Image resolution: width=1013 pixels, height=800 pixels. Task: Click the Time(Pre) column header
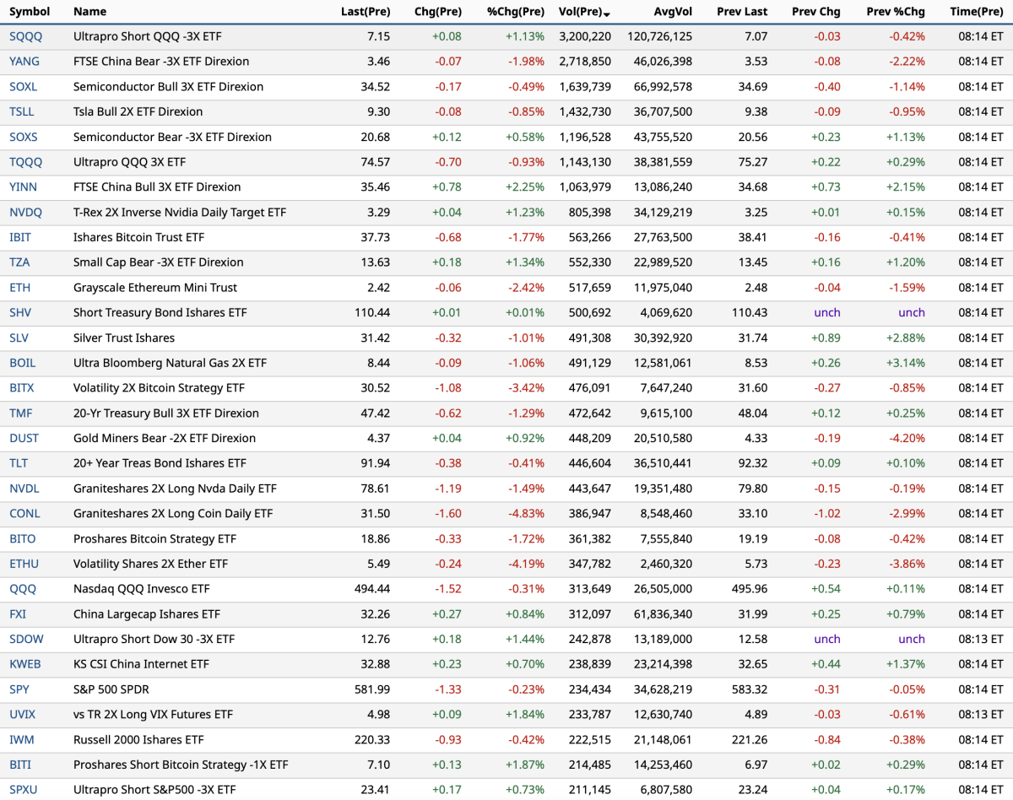[976, 12]
